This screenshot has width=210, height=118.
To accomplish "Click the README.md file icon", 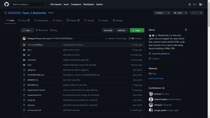I will pyautogui.click(x=24, y=85).
